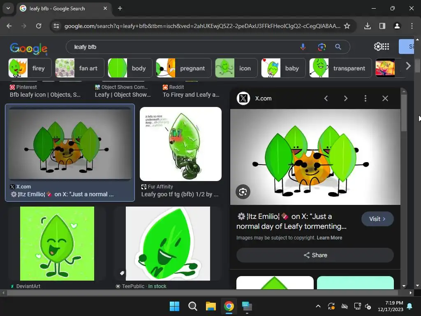
Task: Click page horizontal scrollbar
Action: tap(202, 293)
